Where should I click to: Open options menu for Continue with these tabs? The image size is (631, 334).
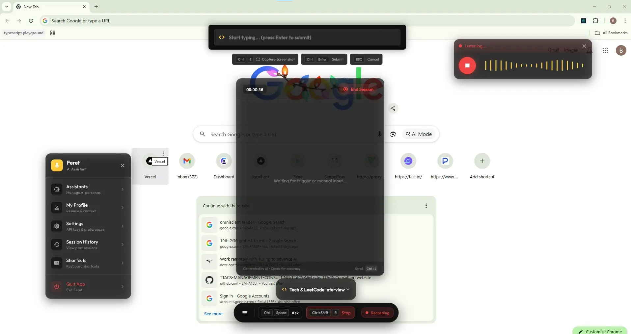(x=426, y=206)
